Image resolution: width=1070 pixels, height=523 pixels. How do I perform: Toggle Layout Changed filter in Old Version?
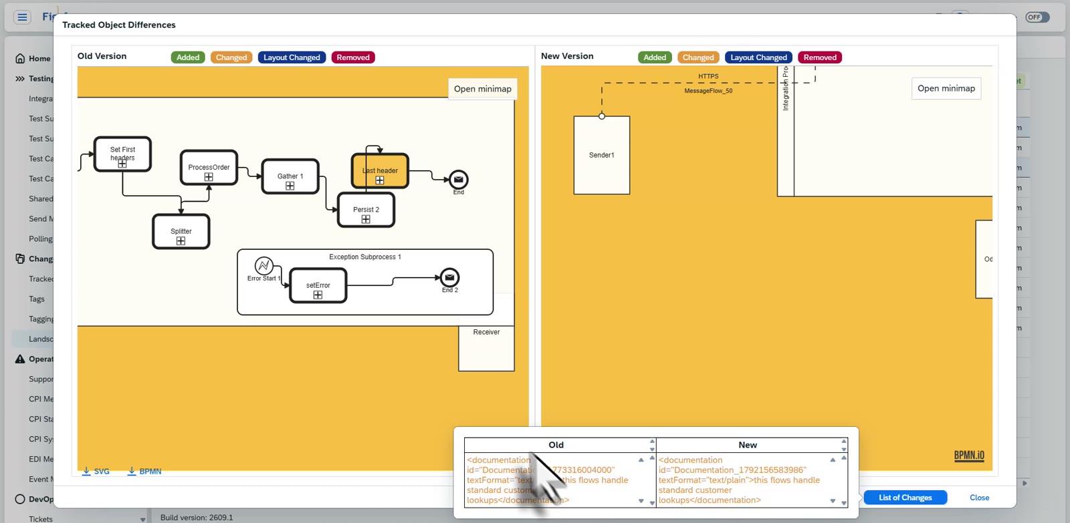(x=292, y=57)
